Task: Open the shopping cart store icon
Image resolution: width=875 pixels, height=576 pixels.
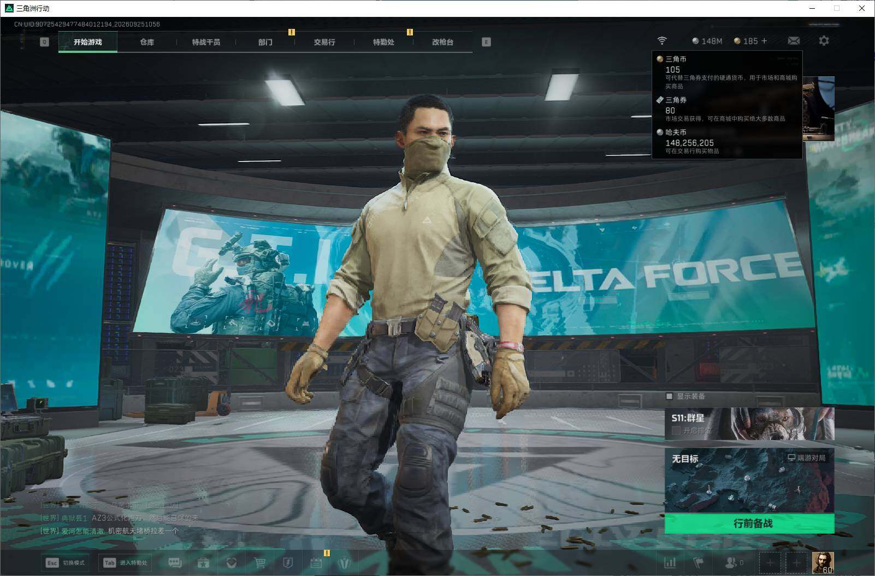Action: point(260,562)
